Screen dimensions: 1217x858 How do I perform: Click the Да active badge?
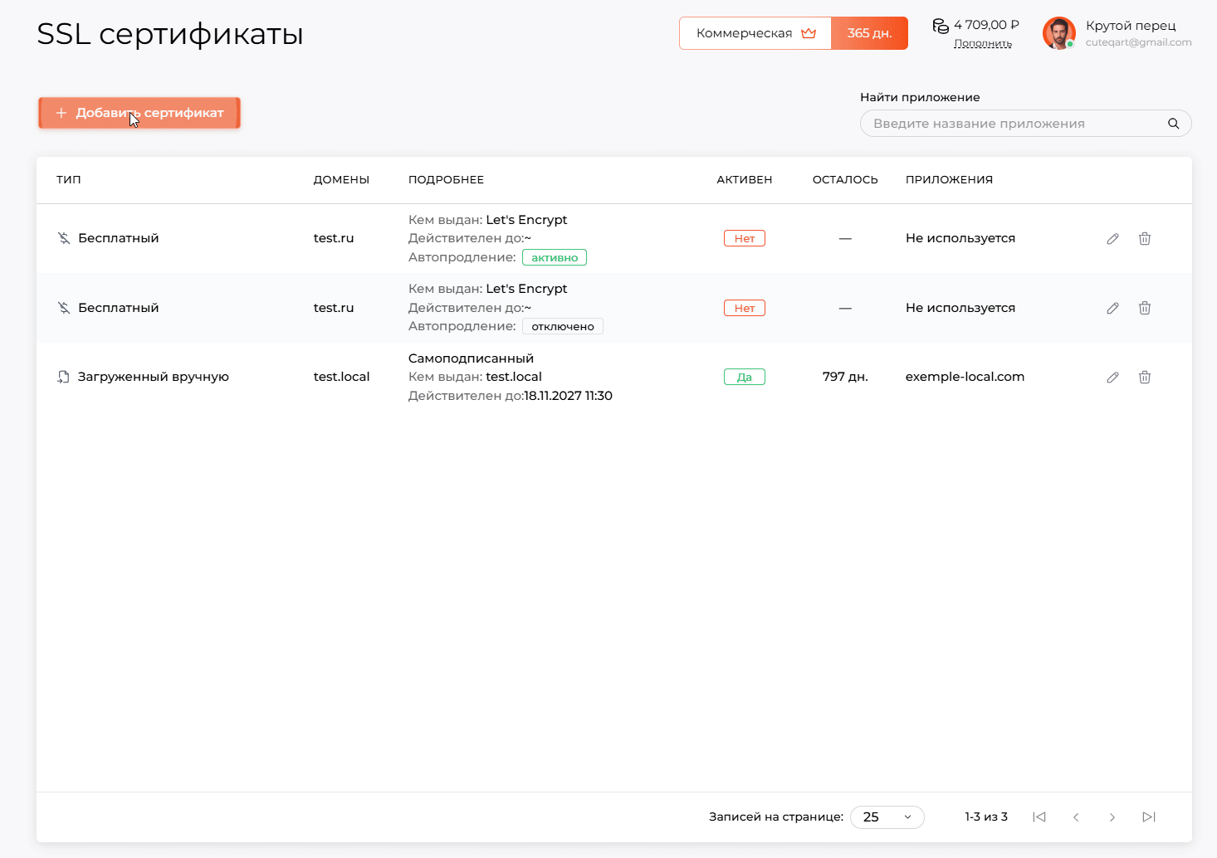(745, 377)
